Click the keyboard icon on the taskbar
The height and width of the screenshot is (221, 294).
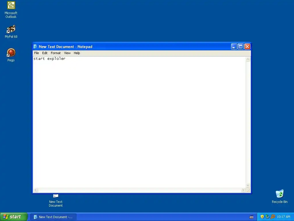click(x=252, y=217)
